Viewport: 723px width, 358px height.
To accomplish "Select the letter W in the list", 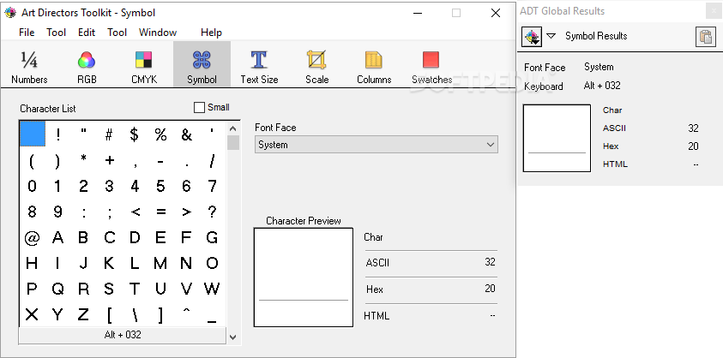I will pyautogui.click(x=212, y=289).
